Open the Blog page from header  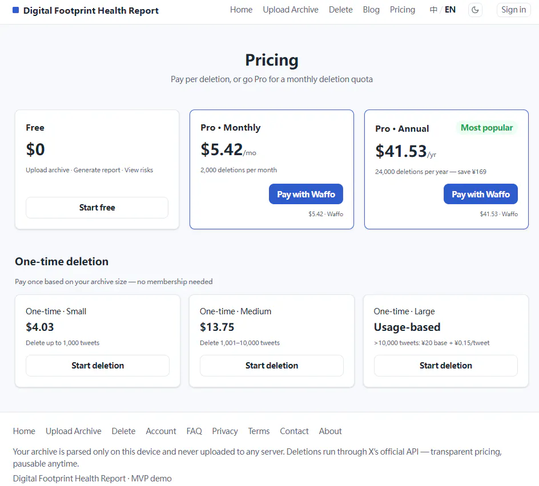[371, 10]
